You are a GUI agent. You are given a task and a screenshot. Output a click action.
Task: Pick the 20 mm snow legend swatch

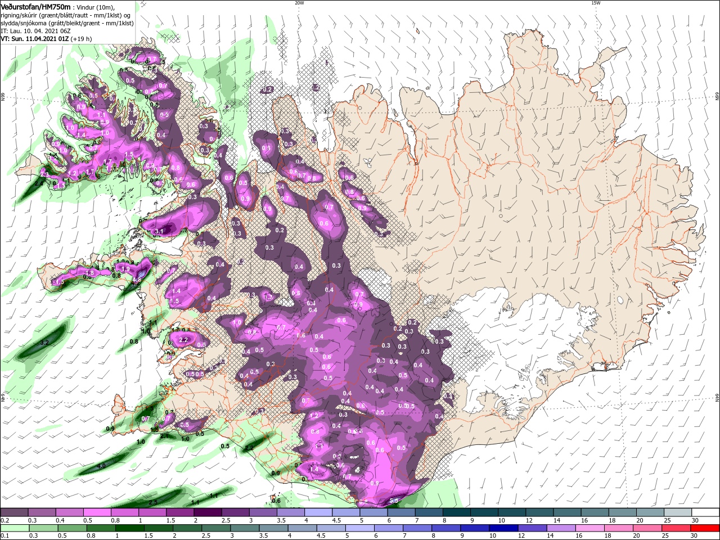pyautogui.click(x=650, y=512)
